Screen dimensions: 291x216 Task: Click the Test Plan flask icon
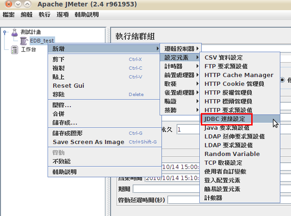pos(15,32)
